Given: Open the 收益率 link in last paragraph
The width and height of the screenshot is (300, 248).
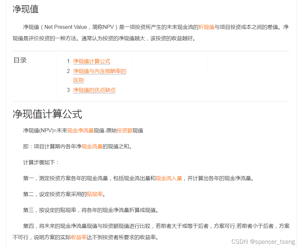Looking at the screenshot, I should click(x=78, y=237).
